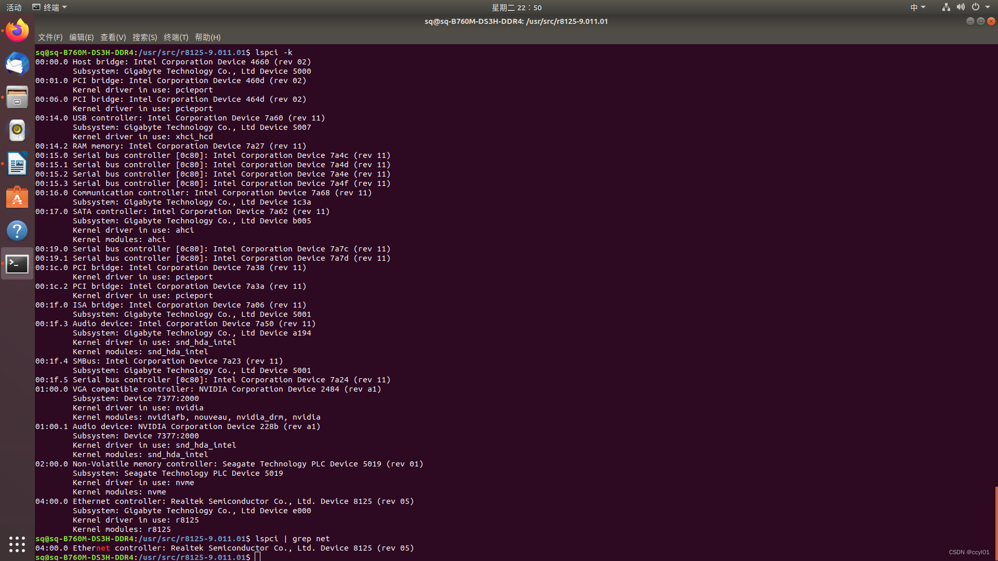Viewport: 998px width, 561px height.
Task: Open the 文件(F) menu
Action: [50, 37]
